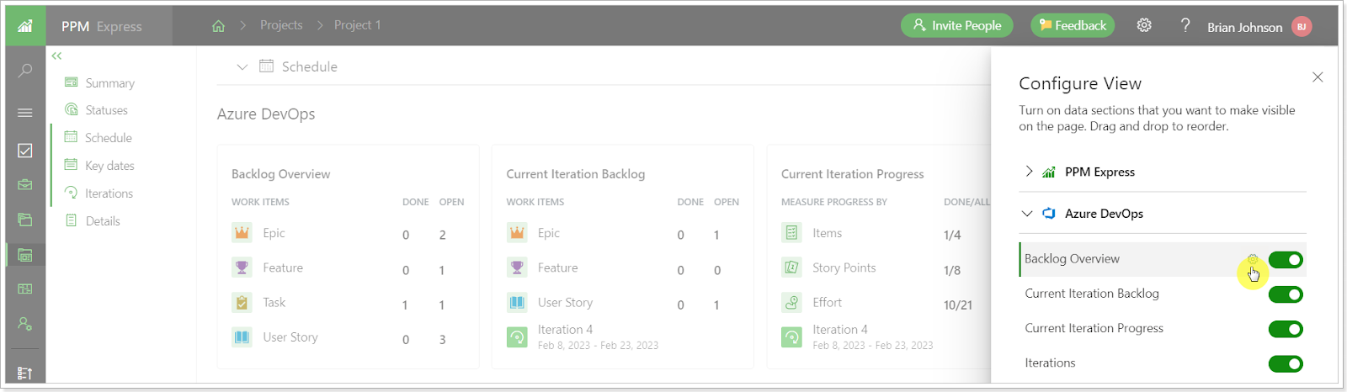The width and height of the screenshot is (1347, 392).
Task: Open the table icon in left sidebar
Action: click(25, 289)
